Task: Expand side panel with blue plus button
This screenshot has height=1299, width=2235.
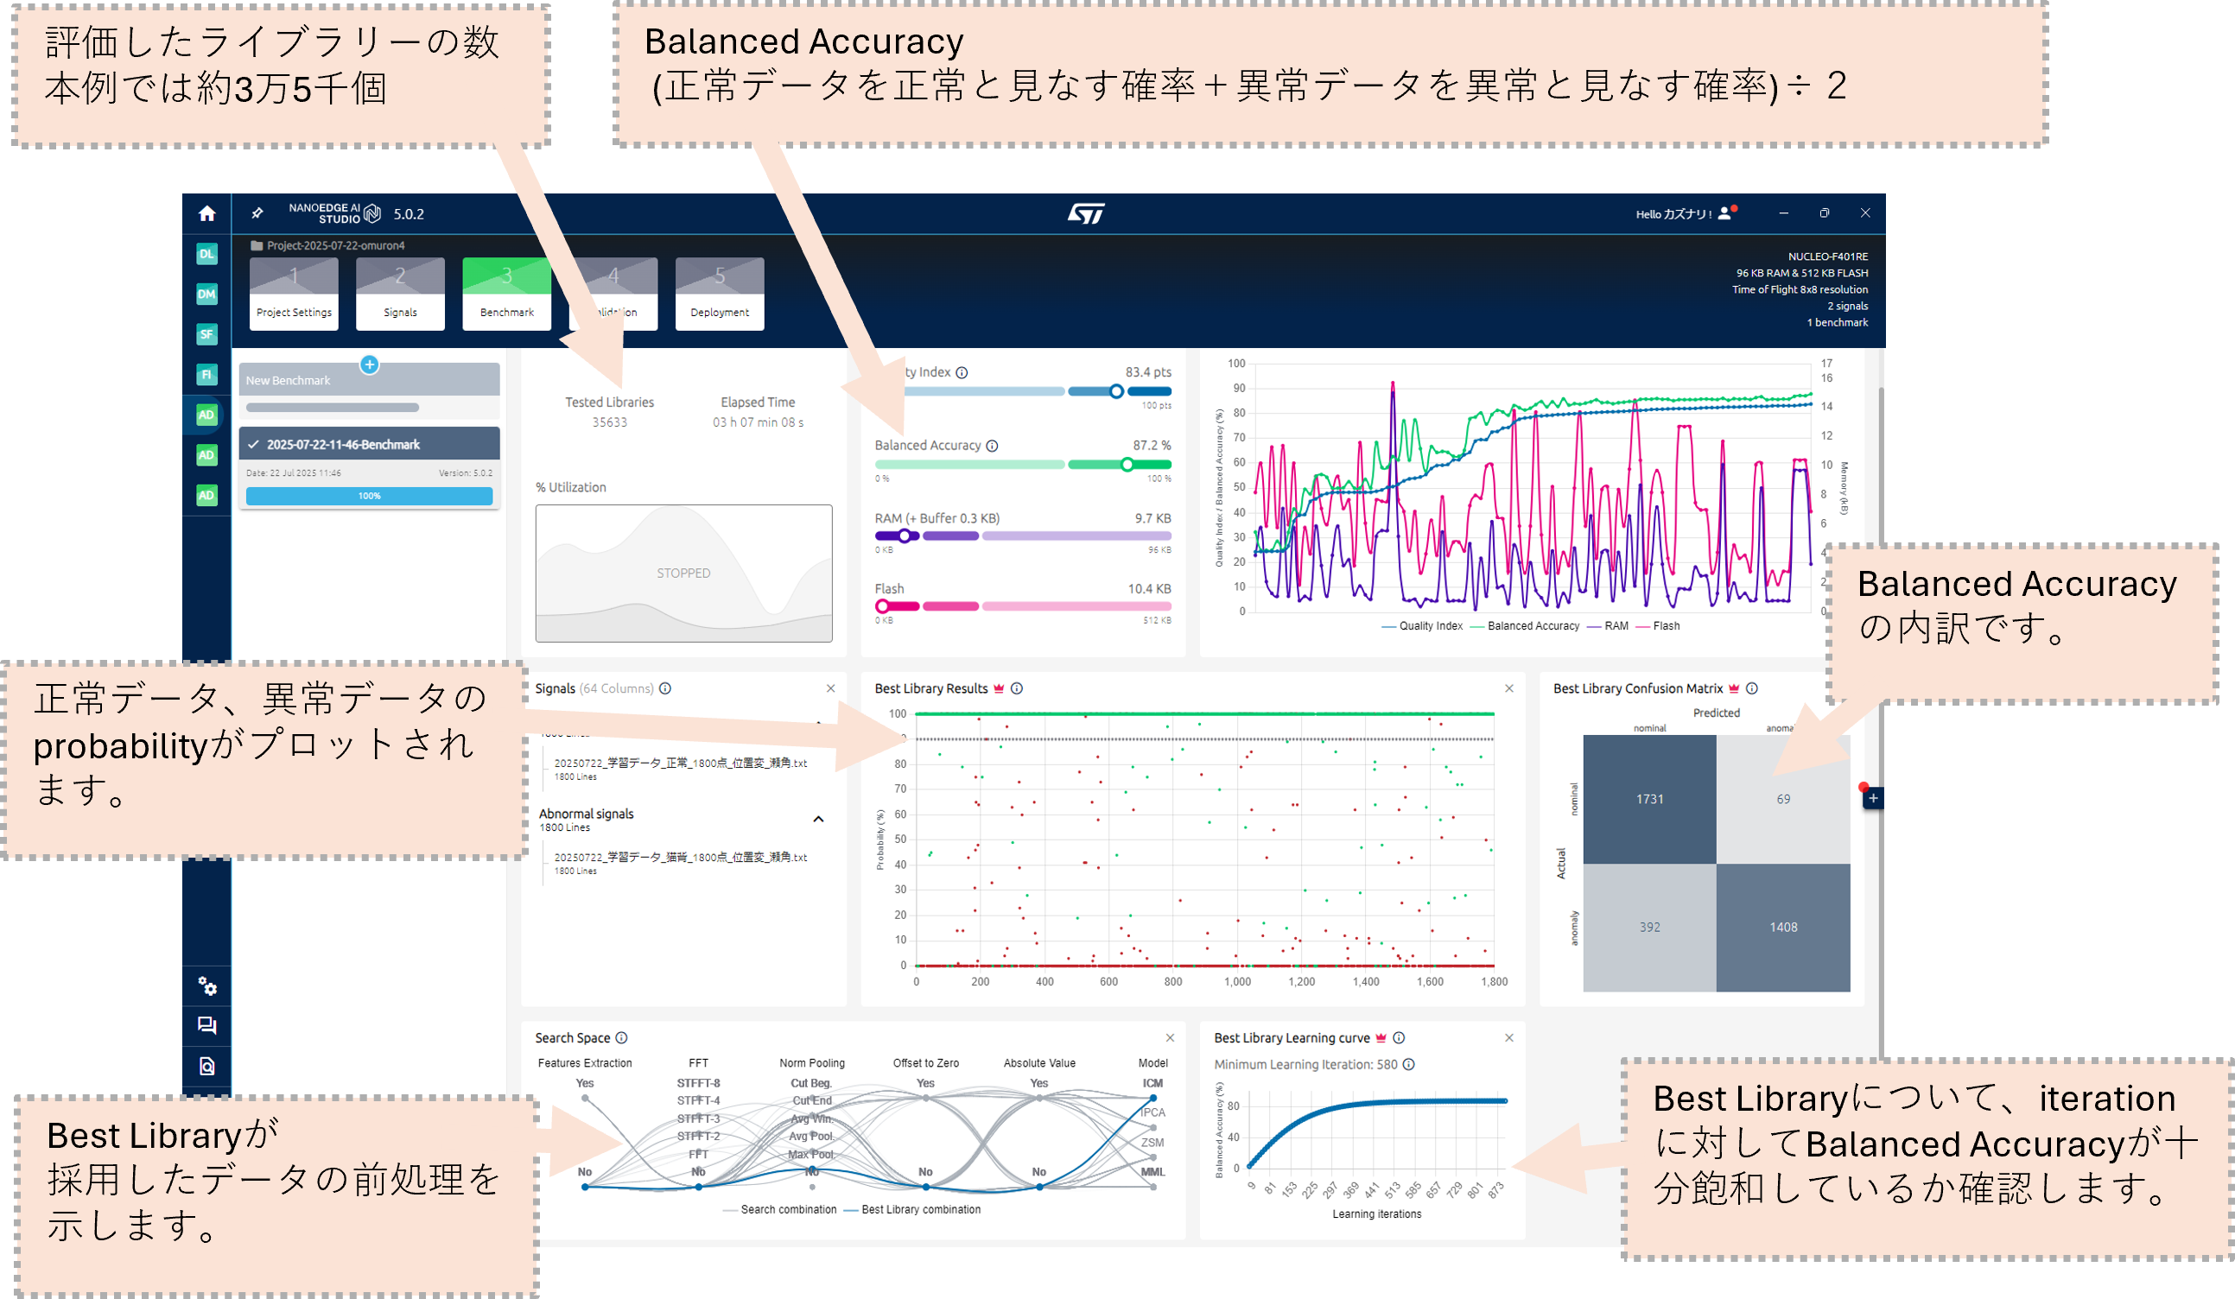Action: point(1872,799)
